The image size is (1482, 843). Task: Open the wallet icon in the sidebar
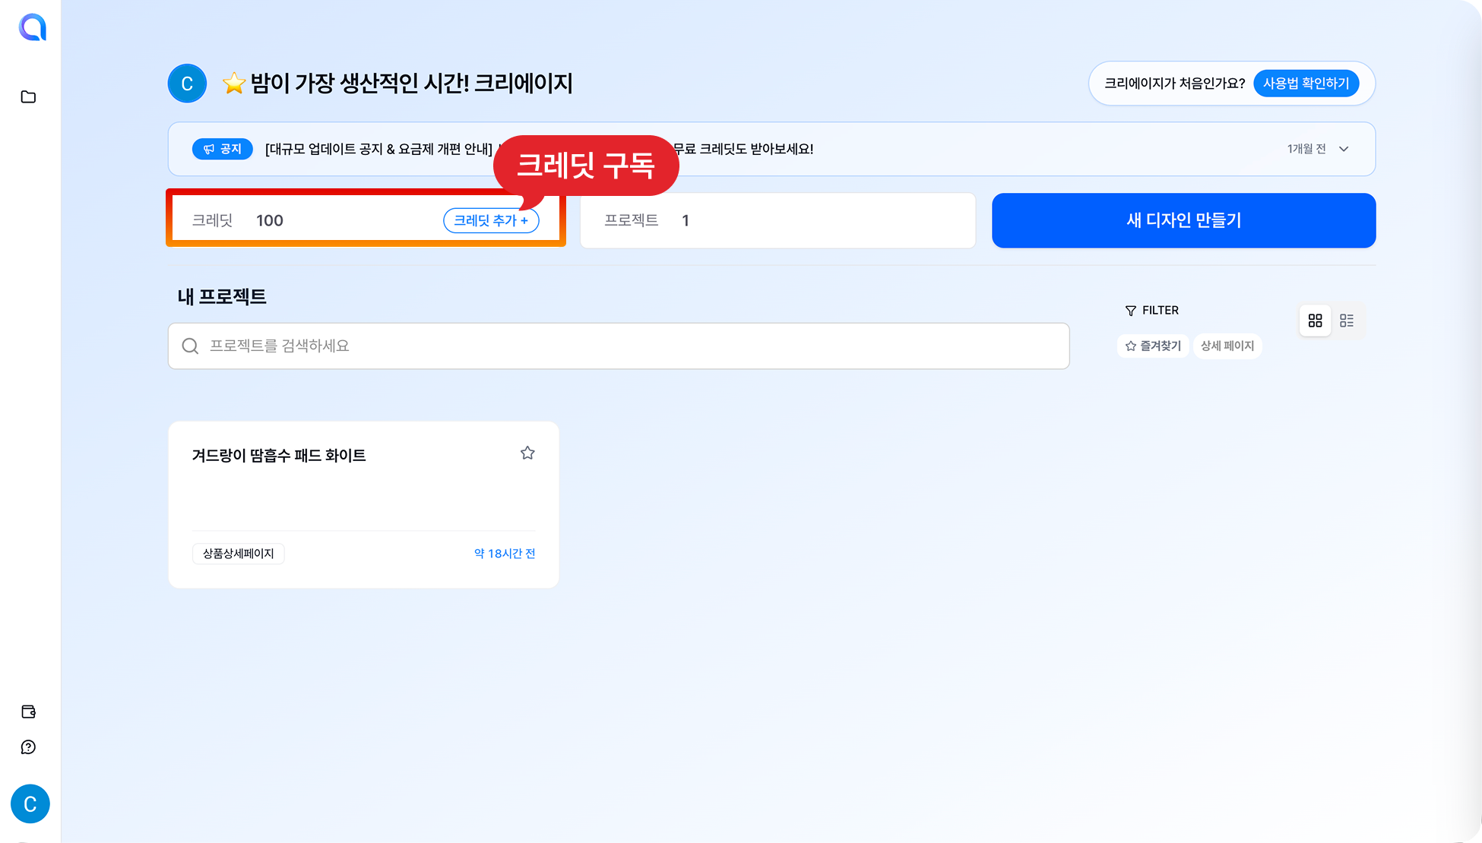29,712
